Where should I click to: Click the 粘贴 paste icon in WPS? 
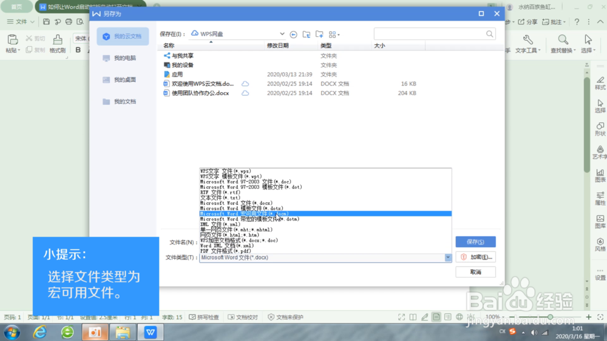coord(12,39)
